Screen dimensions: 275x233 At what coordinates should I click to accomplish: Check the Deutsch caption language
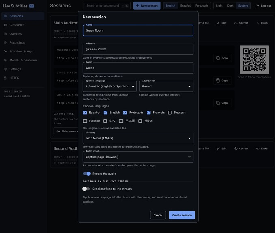click(x=170, y=113)
